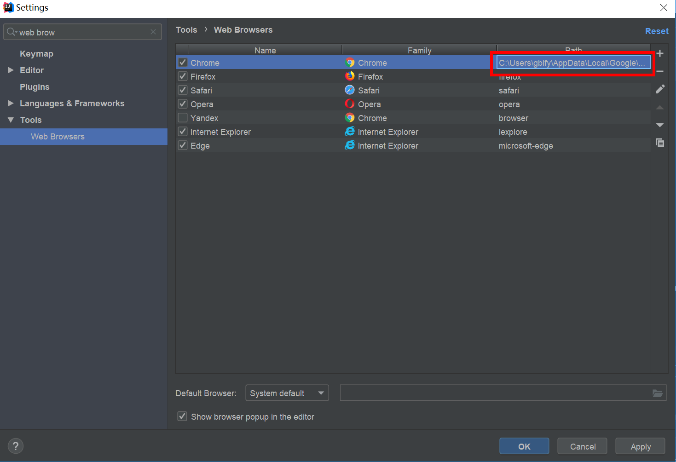Collapse the Tools settings section
The height and width of the screenshot is (462, 676).
tap(11, 120)
